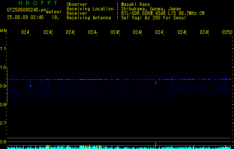Click the 1.1 kHz frequency label
234x149 pixels.
coord(3,48)
